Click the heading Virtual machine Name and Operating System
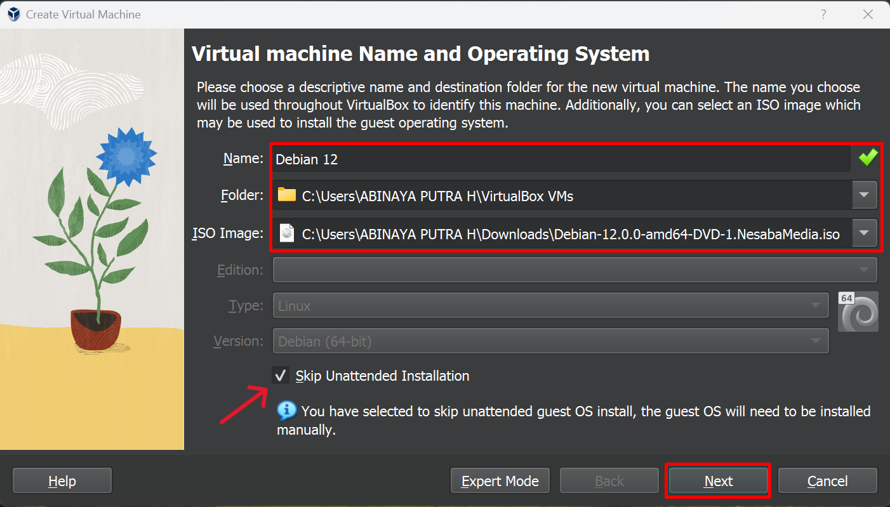The height and width of the screenshot is (507, 890). click(x=420, y=54)
